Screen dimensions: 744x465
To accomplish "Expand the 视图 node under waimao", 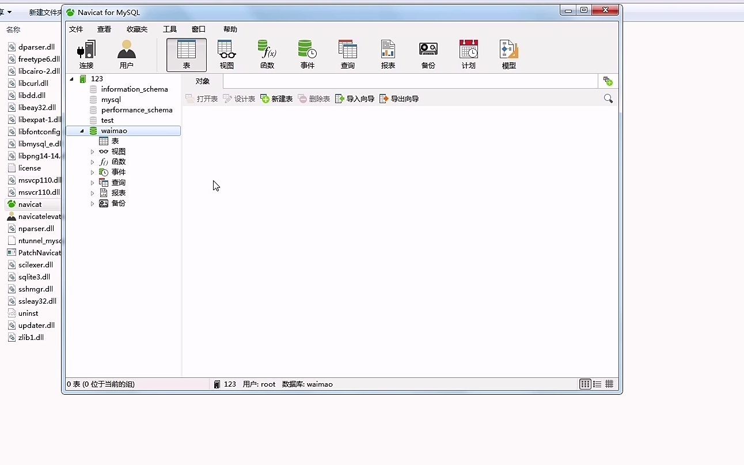I will coord(92,152).
